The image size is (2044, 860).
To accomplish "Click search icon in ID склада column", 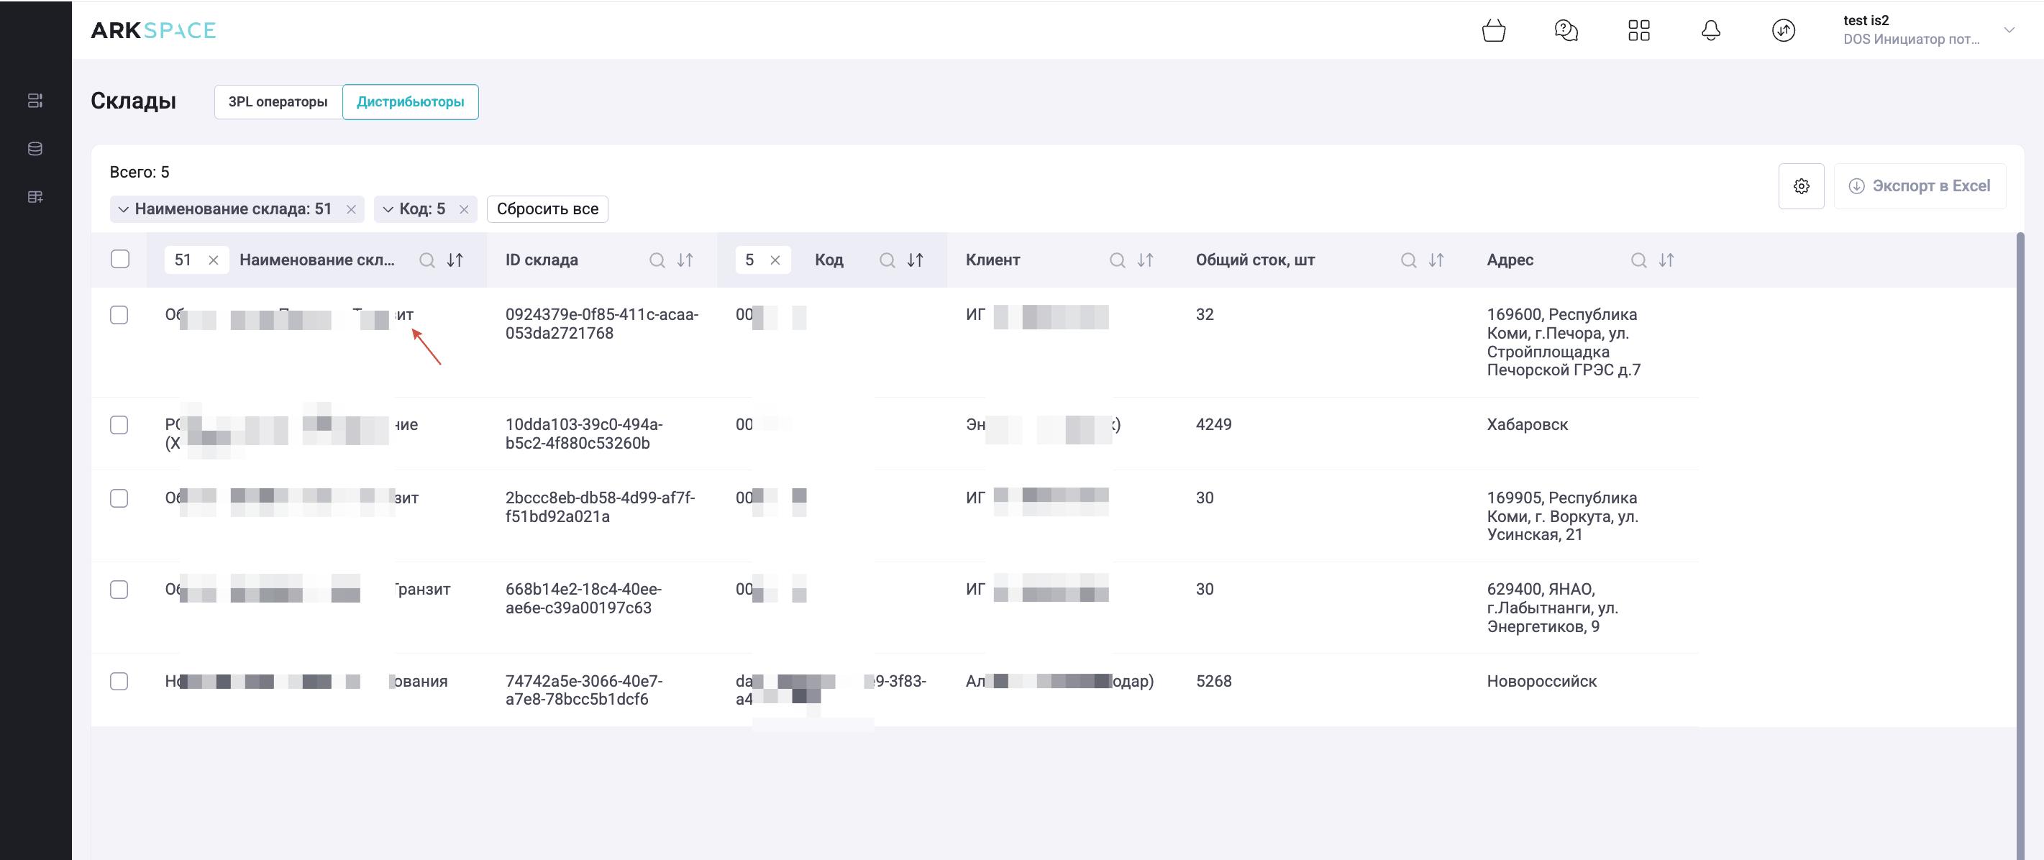I will (x=657, y=260).
